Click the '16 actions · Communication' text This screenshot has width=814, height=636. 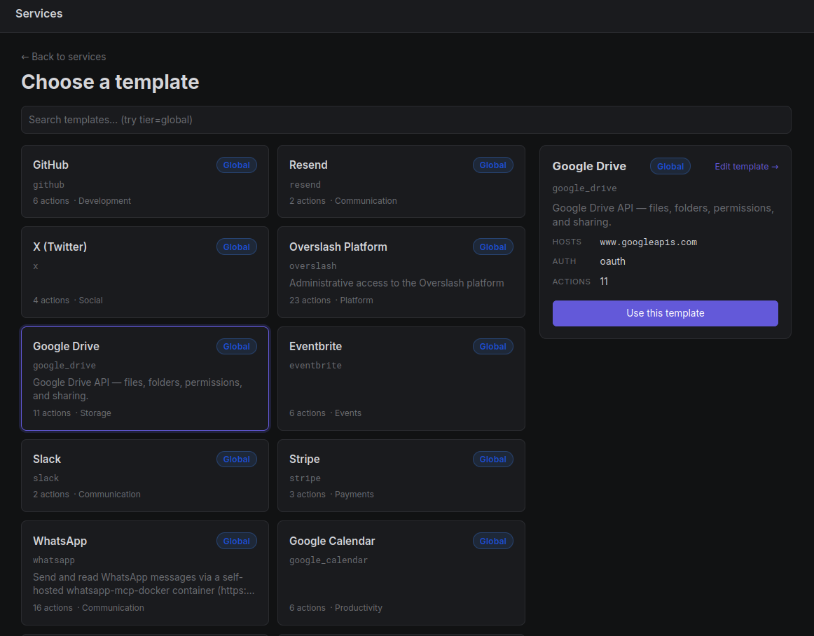tap(89, 608)
